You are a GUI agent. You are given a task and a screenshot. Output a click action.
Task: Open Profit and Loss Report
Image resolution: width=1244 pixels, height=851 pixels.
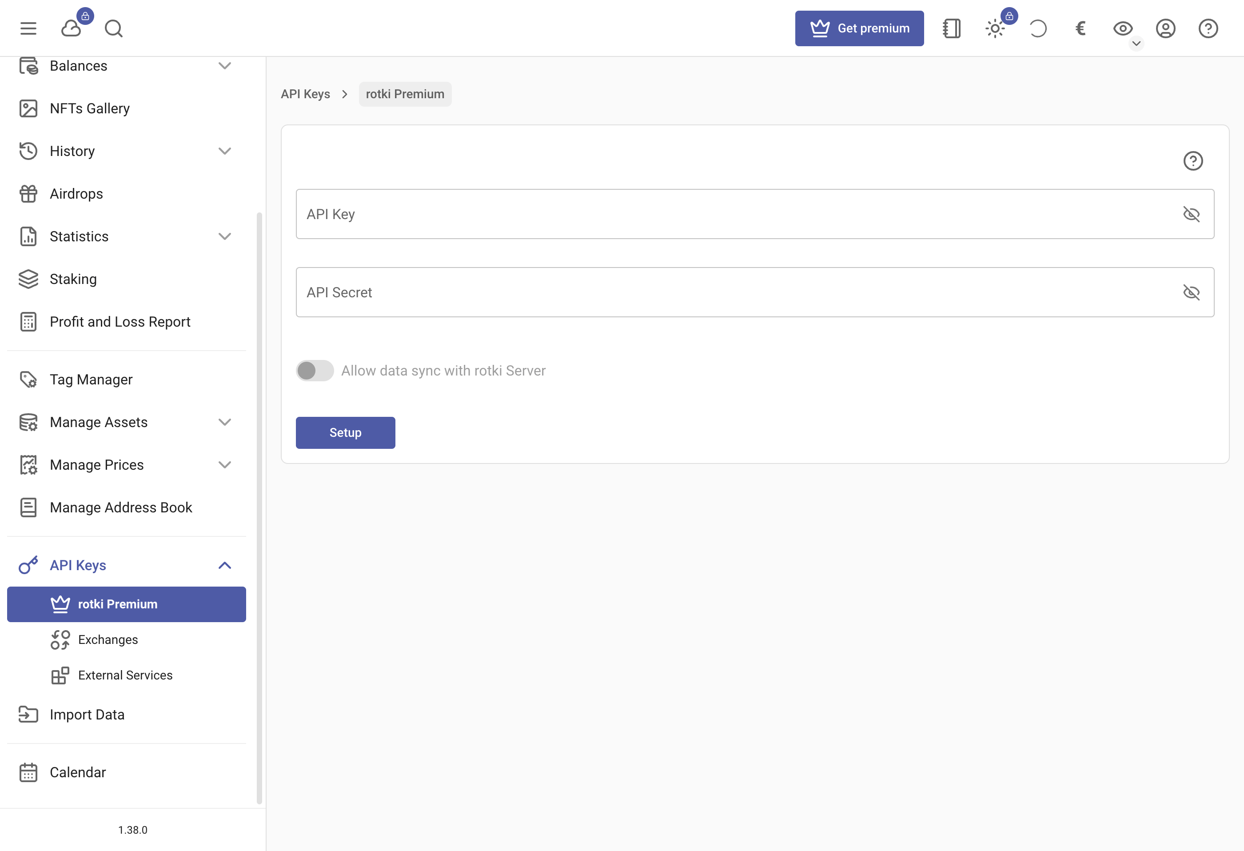[126, 322]
